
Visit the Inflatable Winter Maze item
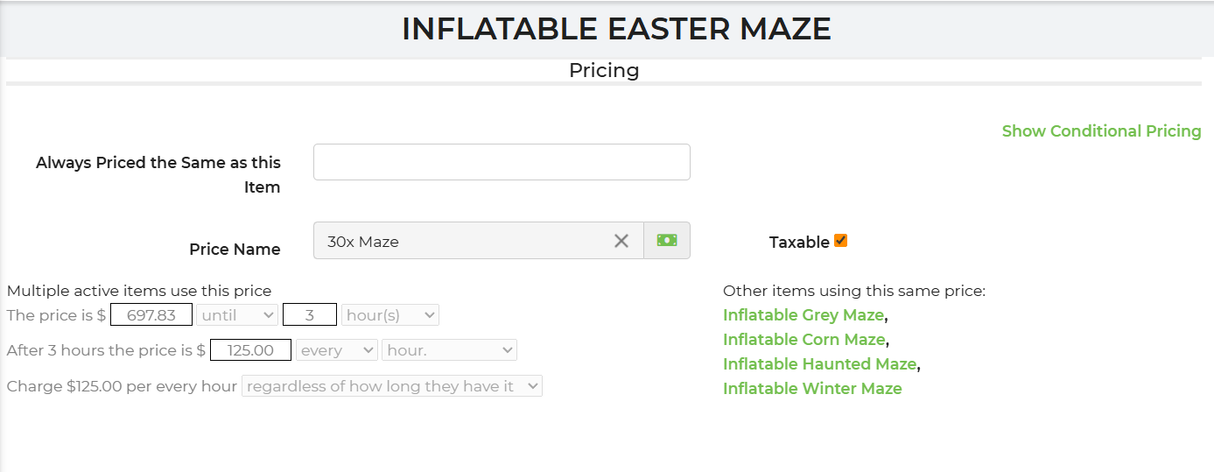click(811, 389)
